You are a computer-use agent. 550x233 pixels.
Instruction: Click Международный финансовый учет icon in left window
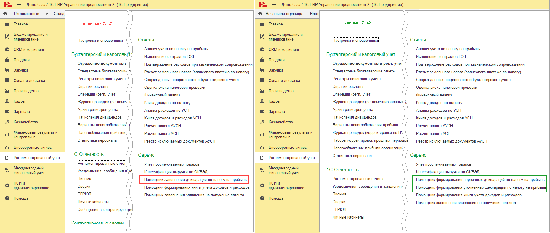[7, 171]
